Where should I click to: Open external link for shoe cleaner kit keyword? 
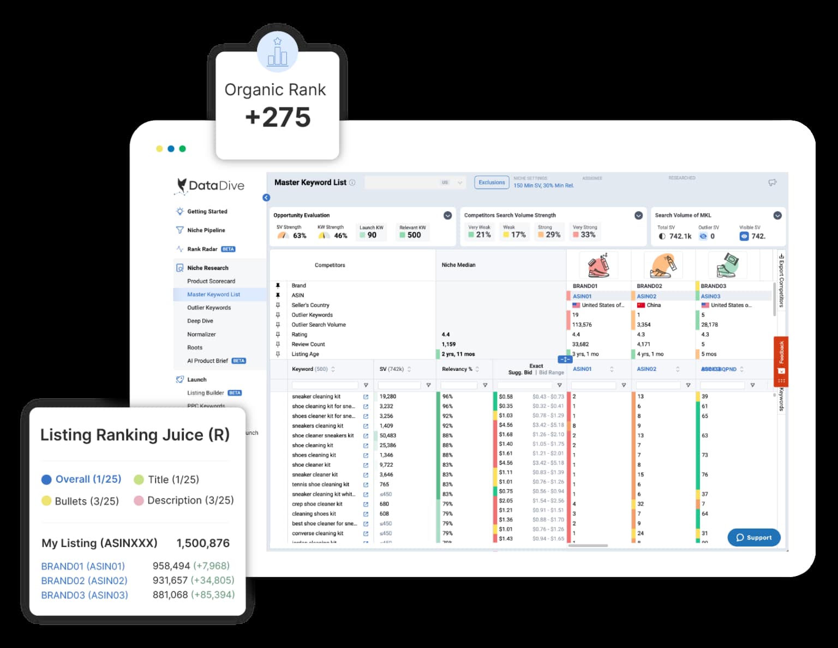click(x=366, y=465)
